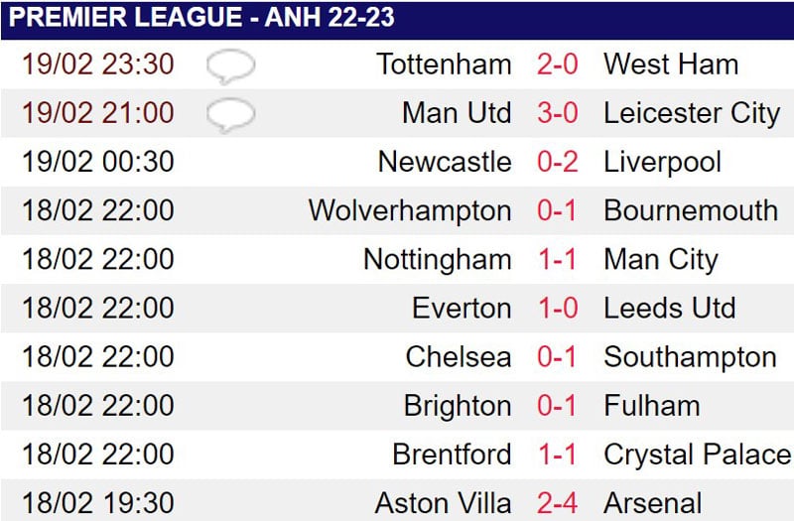794x521 pixels.
Task: Select the West Ham team name
Action: [x=671, y=65]
